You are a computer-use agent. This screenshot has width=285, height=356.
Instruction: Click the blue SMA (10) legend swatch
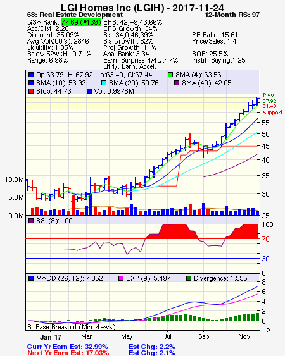[31, 83]
